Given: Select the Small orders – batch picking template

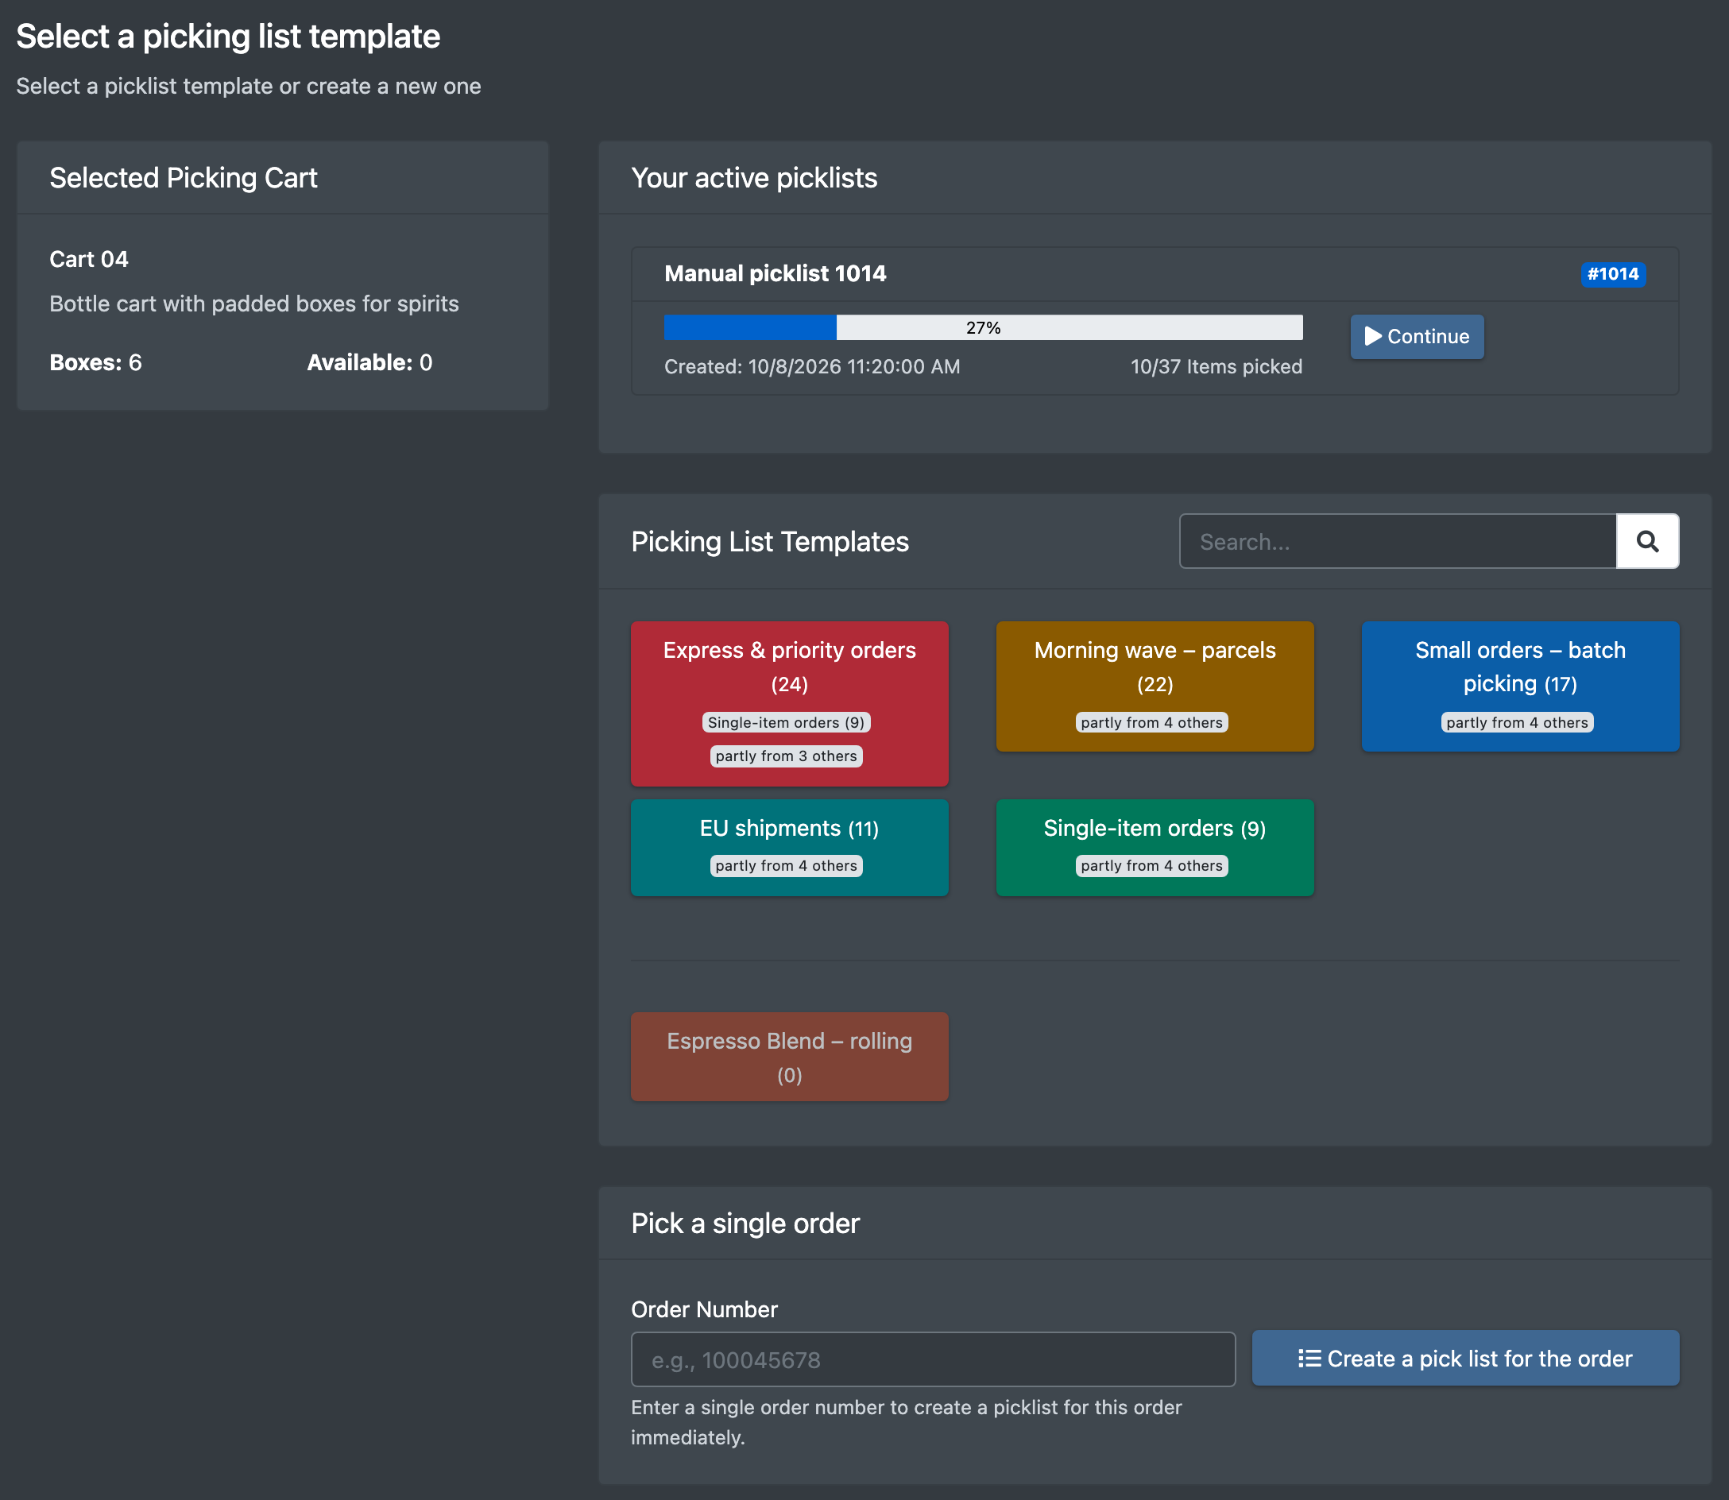Looking at the screenshot, I should pyautogui.click(x=1520, y=686).
